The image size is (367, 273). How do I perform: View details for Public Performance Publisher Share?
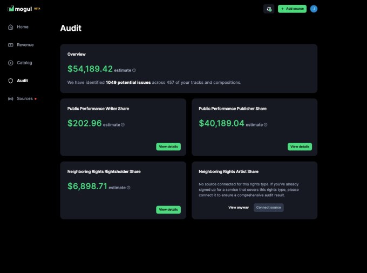tap(300, 147)
